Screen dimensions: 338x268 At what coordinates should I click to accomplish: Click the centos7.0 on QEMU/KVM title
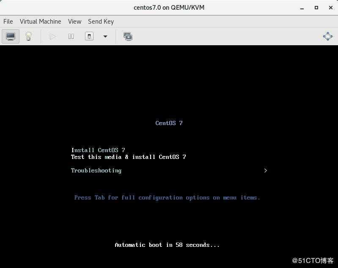pyautogui.click(x=169, y=8)
